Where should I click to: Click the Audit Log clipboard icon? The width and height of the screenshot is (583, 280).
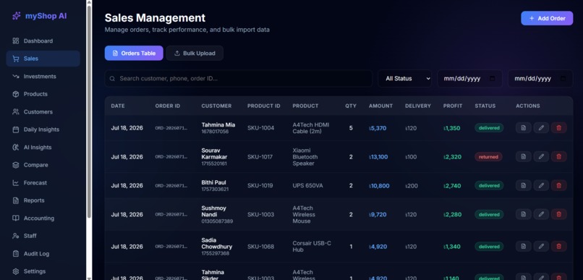(16, 254)
